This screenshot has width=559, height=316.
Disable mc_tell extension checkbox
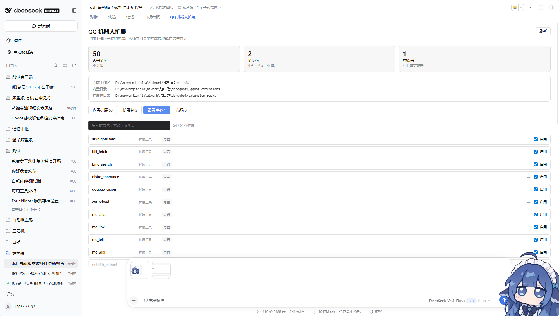point(536,240)
